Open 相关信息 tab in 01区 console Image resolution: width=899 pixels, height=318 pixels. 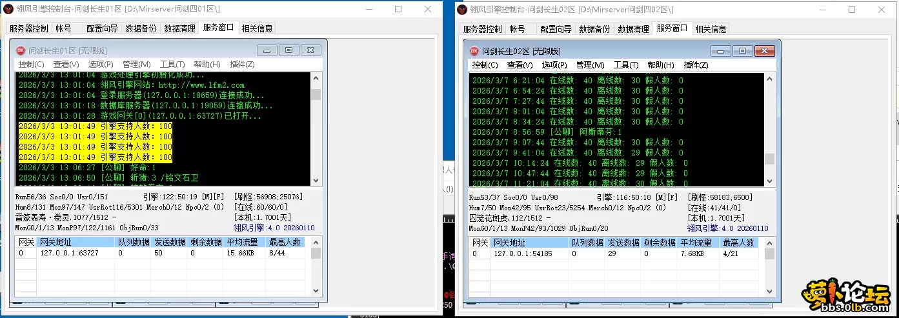tap(258, 28)
